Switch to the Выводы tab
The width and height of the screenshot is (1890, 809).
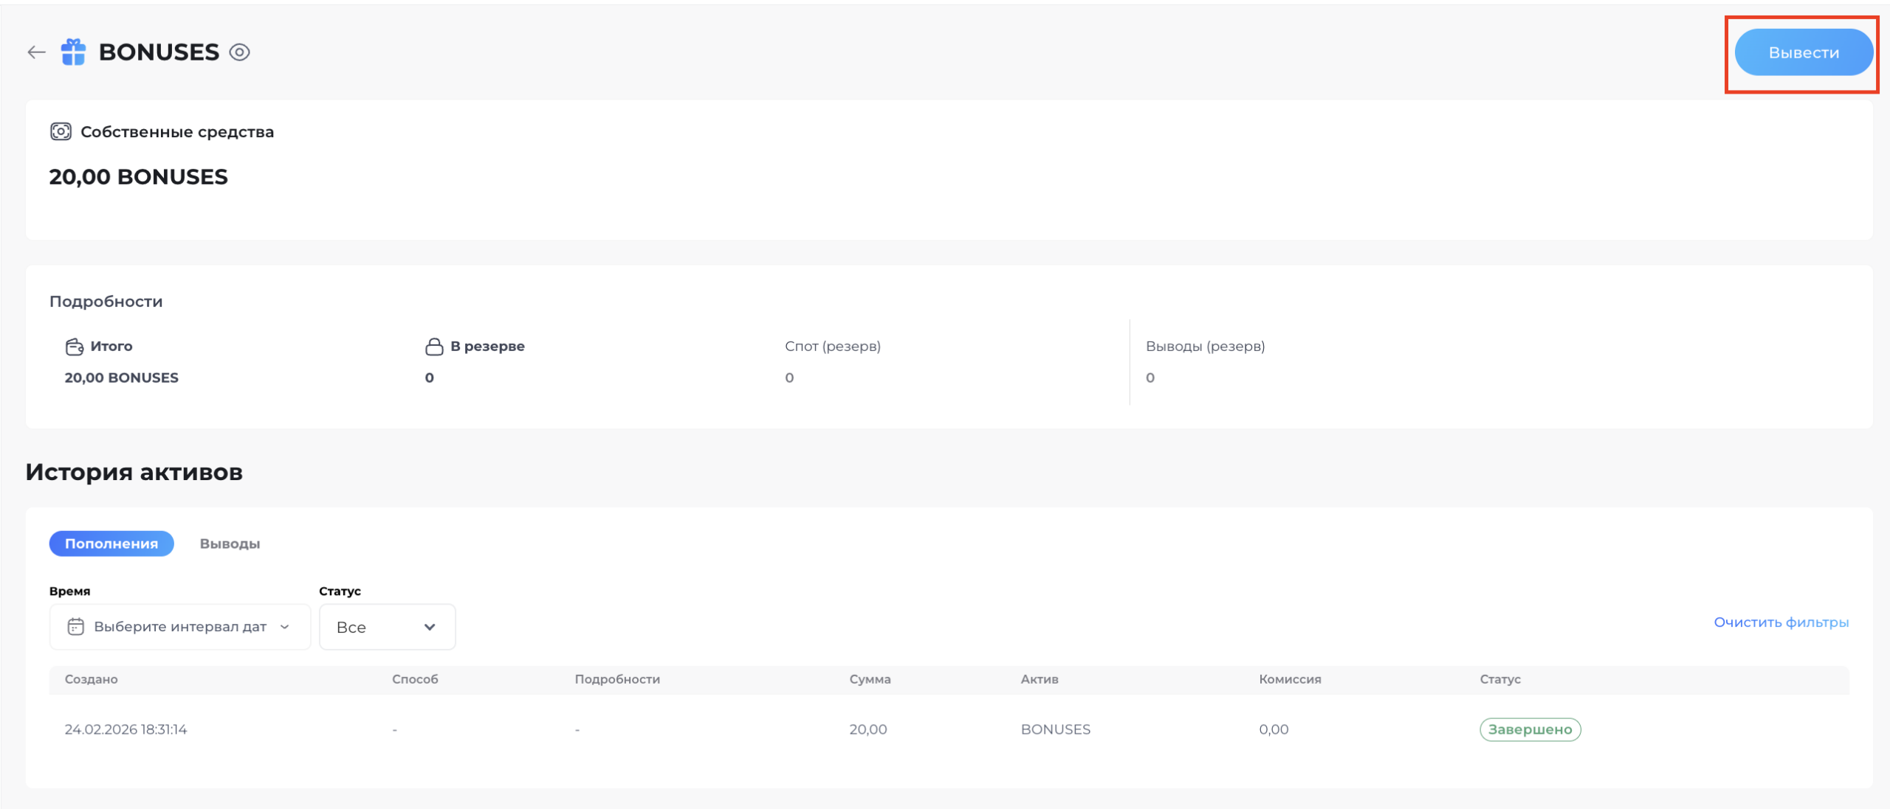[230, 544]
